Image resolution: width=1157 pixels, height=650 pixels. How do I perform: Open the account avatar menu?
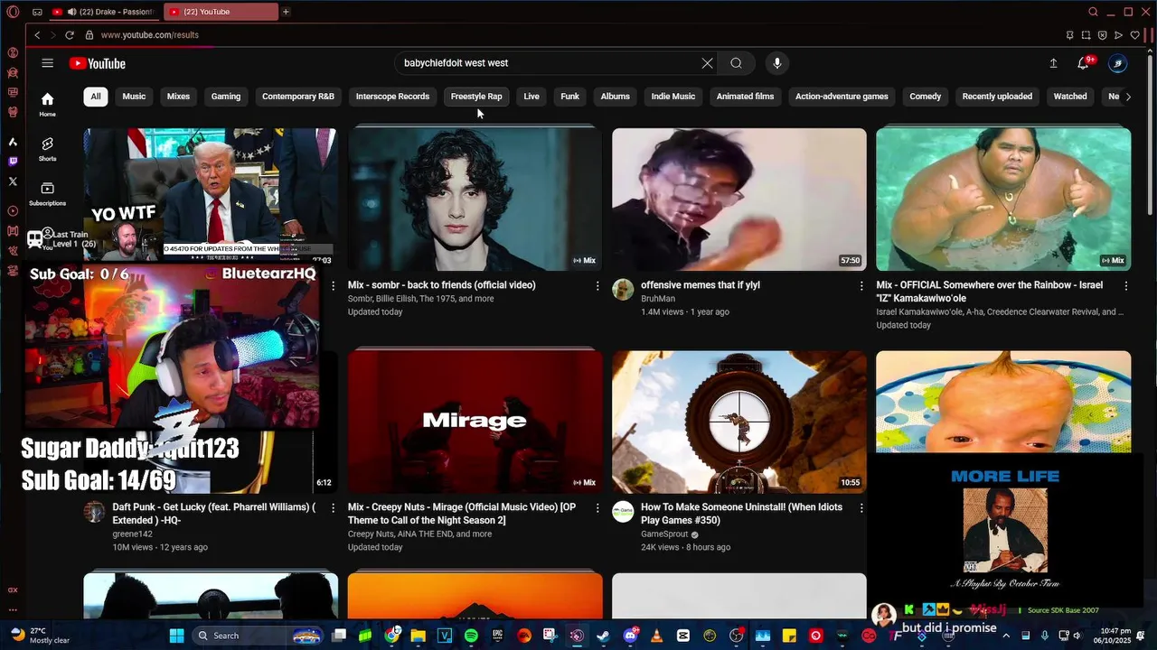click(x=1118, y=63)
